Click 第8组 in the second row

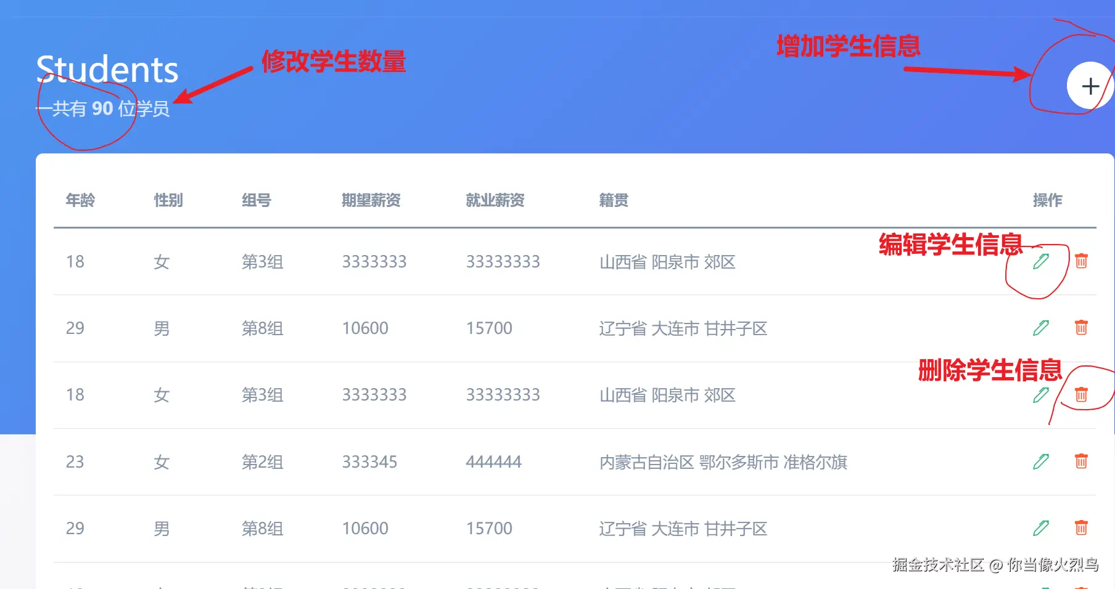click(x=263, y=328)
